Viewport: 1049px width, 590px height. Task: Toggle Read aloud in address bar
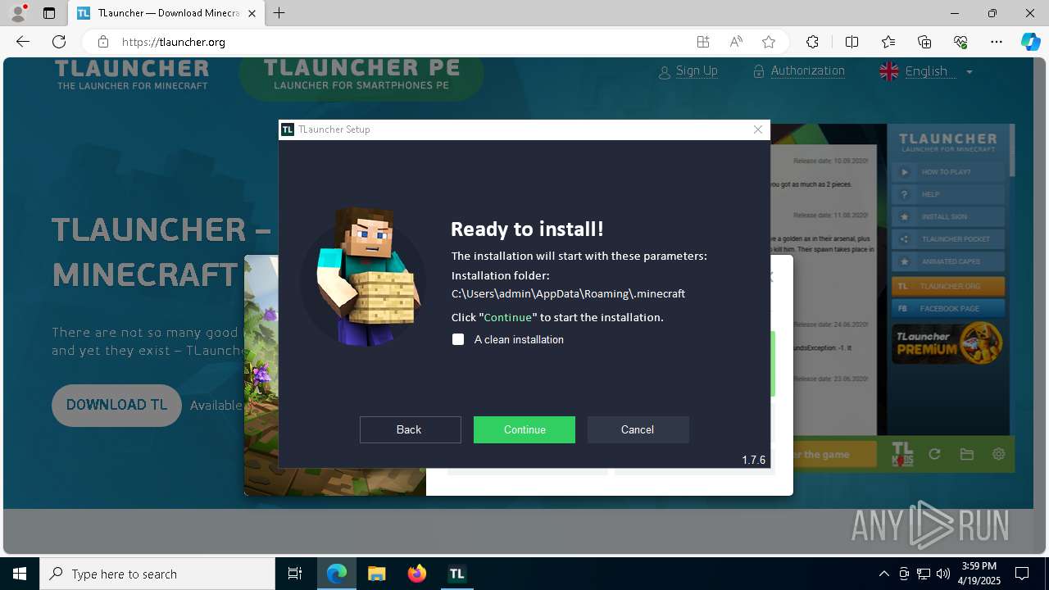736,42
